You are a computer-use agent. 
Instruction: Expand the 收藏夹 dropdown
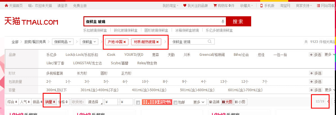pyautogui.click(x=246, y=6)
